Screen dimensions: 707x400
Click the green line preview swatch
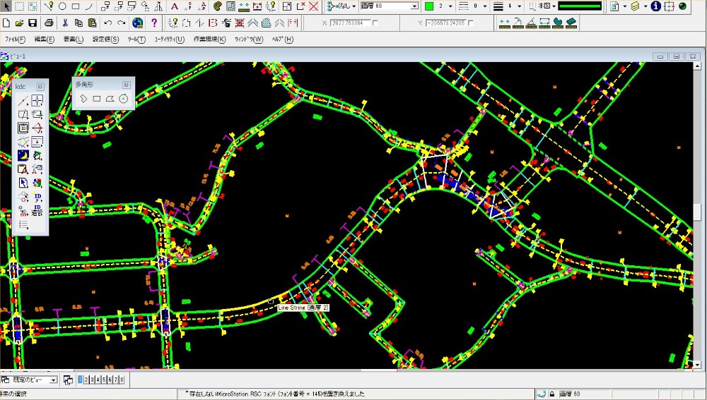(x=580, y=6)
